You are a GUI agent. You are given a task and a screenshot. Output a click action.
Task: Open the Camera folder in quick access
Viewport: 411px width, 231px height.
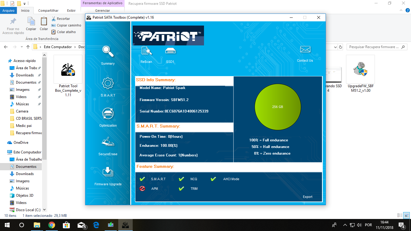[x=22, y=111]
